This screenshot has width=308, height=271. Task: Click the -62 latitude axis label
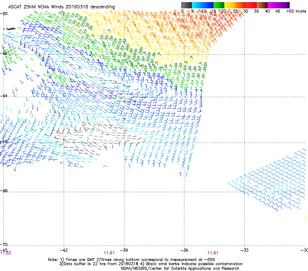tap(4, 53)
